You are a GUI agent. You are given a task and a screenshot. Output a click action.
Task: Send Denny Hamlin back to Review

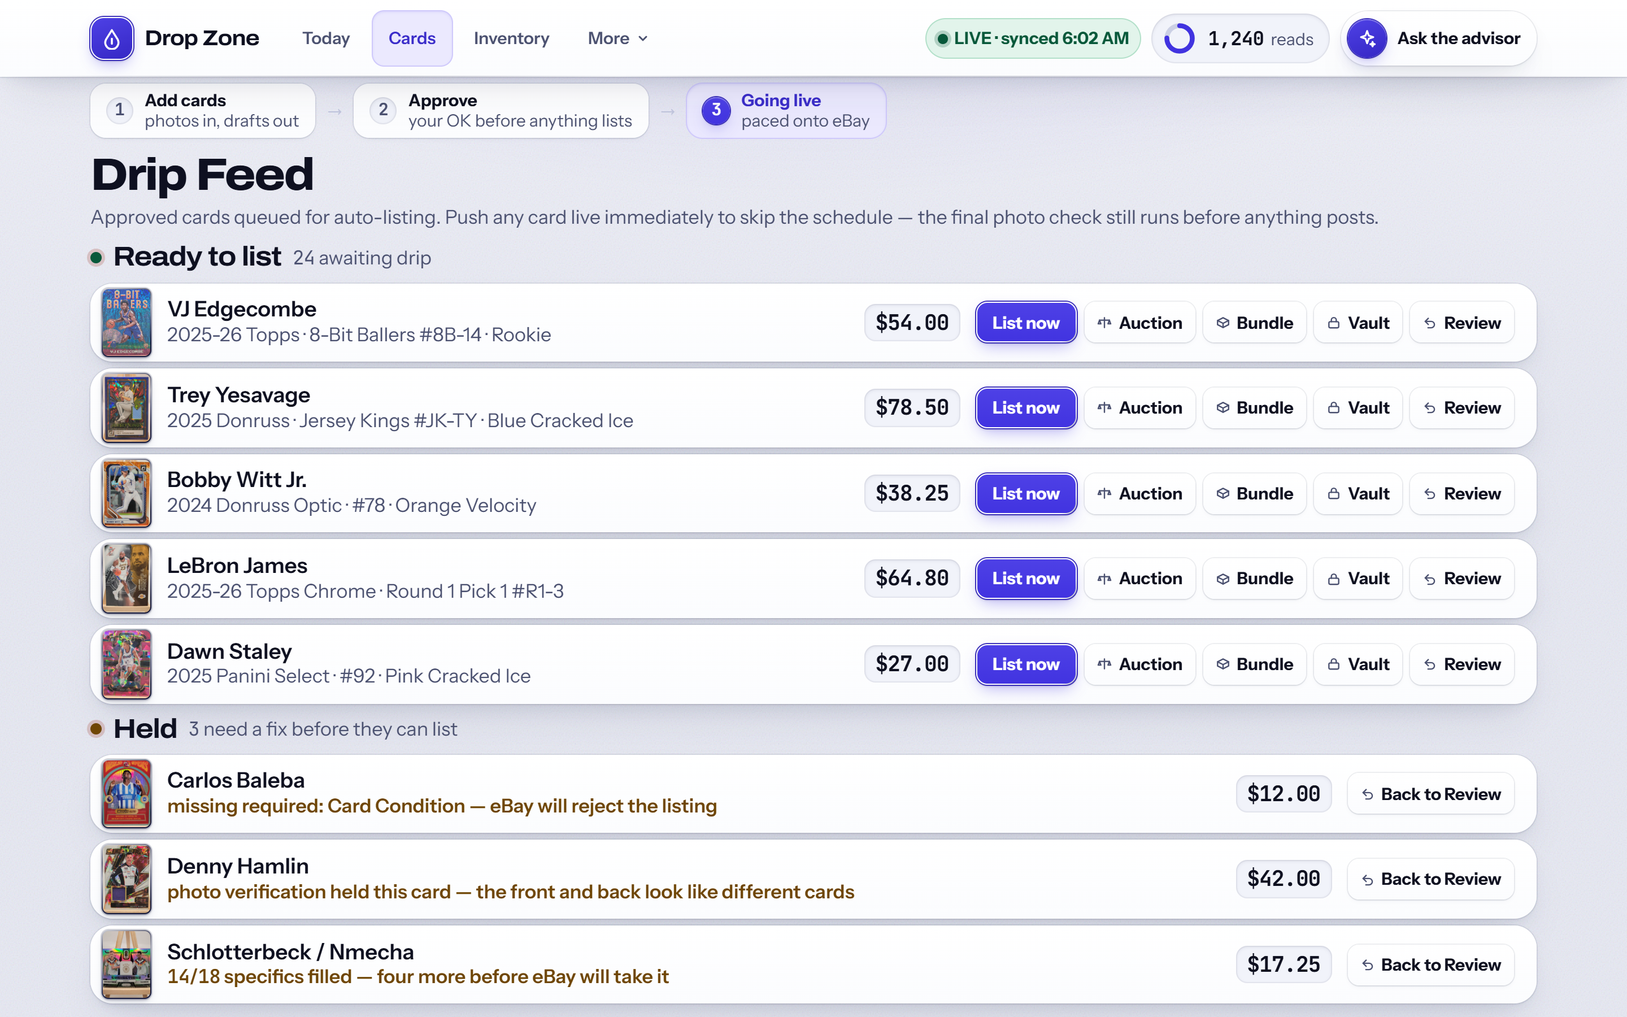pyautogui.click(x=1430, y=879)
